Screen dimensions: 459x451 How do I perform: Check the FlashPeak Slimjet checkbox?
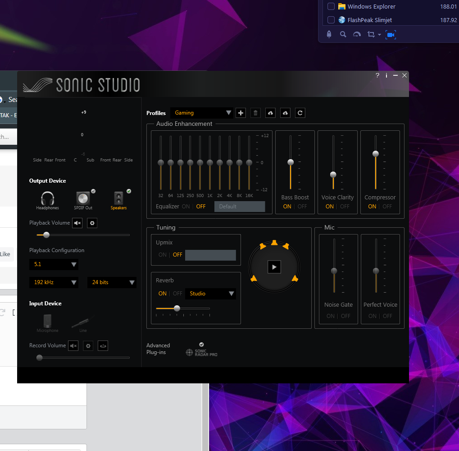331,20
